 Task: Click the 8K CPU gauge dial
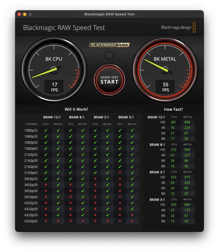pos(54,70)
